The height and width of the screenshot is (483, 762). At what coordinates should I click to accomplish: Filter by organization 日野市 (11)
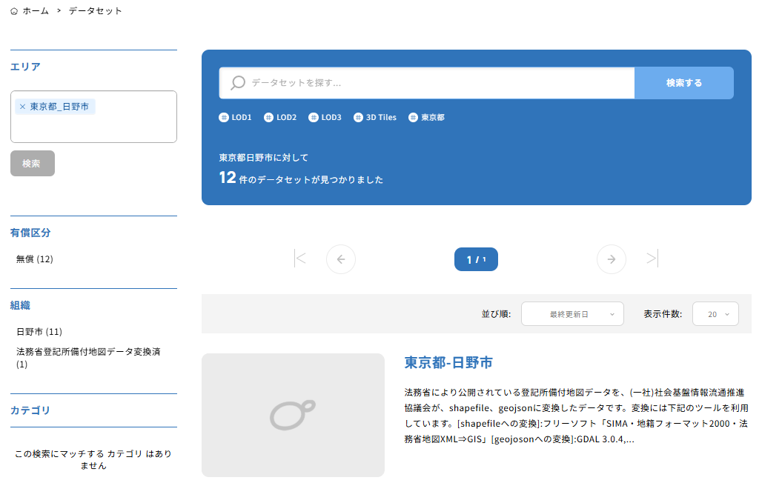tap(39, 332)
